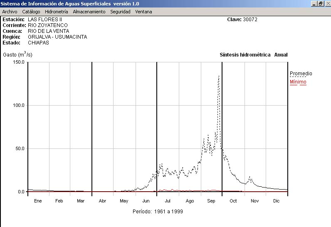The image size is (331, 227).
Task: Click the highest peak of the Promedio curve
Action: [x=219, y=76]
